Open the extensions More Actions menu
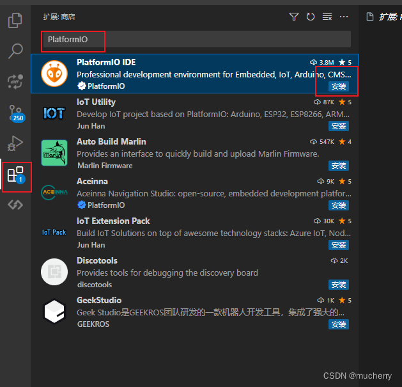The image size is (402, 387). [344, 17]
